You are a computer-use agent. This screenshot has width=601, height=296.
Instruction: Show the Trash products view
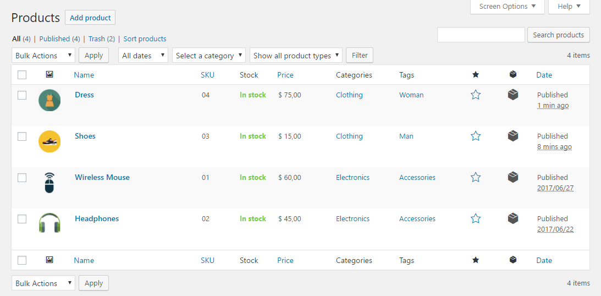coord(97,39)
